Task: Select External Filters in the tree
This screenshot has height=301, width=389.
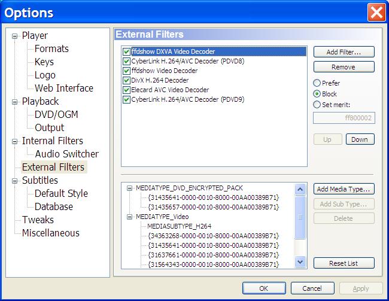Action: [53, 167]
